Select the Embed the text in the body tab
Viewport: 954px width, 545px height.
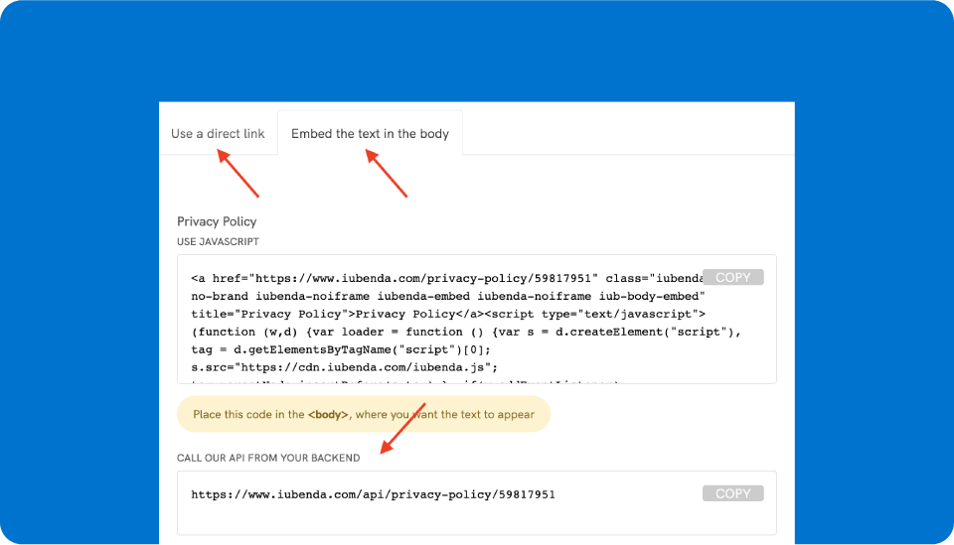coord(370,133)
